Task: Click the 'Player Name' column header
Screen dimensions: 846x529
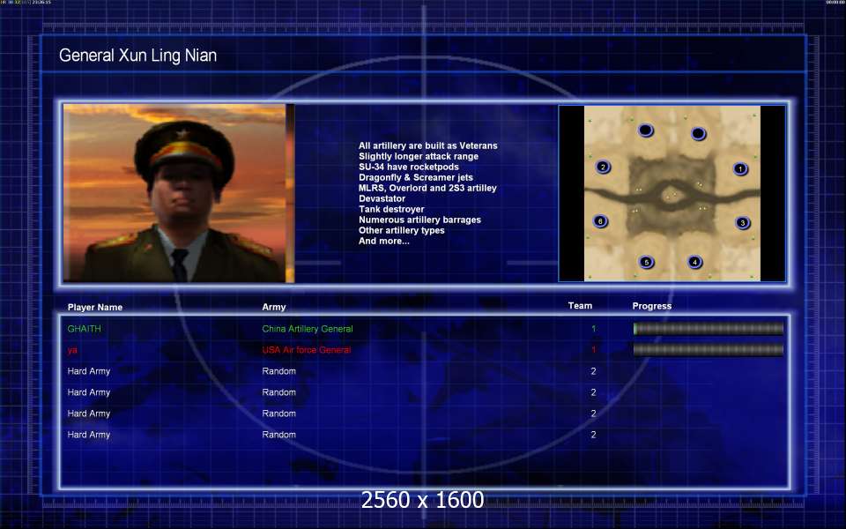Action: tap(95, 307)
